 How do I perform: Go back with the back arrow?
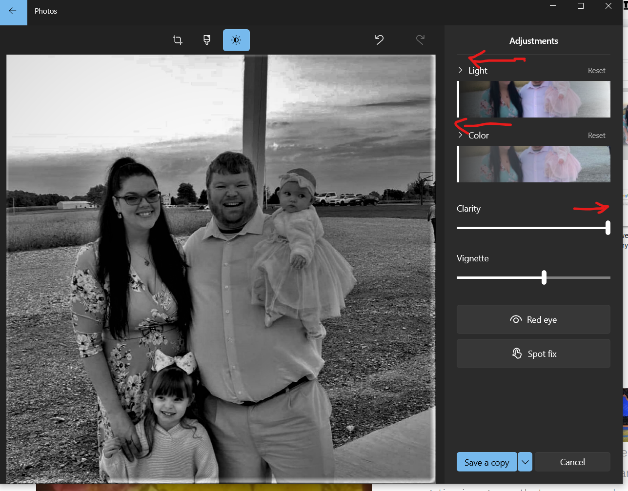pos(13,12)
